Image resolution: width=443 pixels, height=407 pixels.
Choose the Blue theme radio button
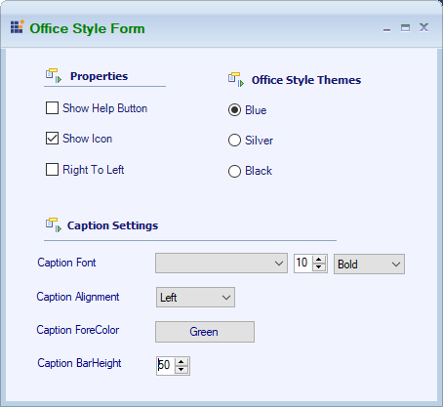(x=234, y=110)
